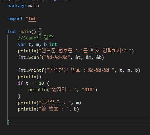
Task: Select the highlighted opening brace after main()
Action: click(40, 32)
